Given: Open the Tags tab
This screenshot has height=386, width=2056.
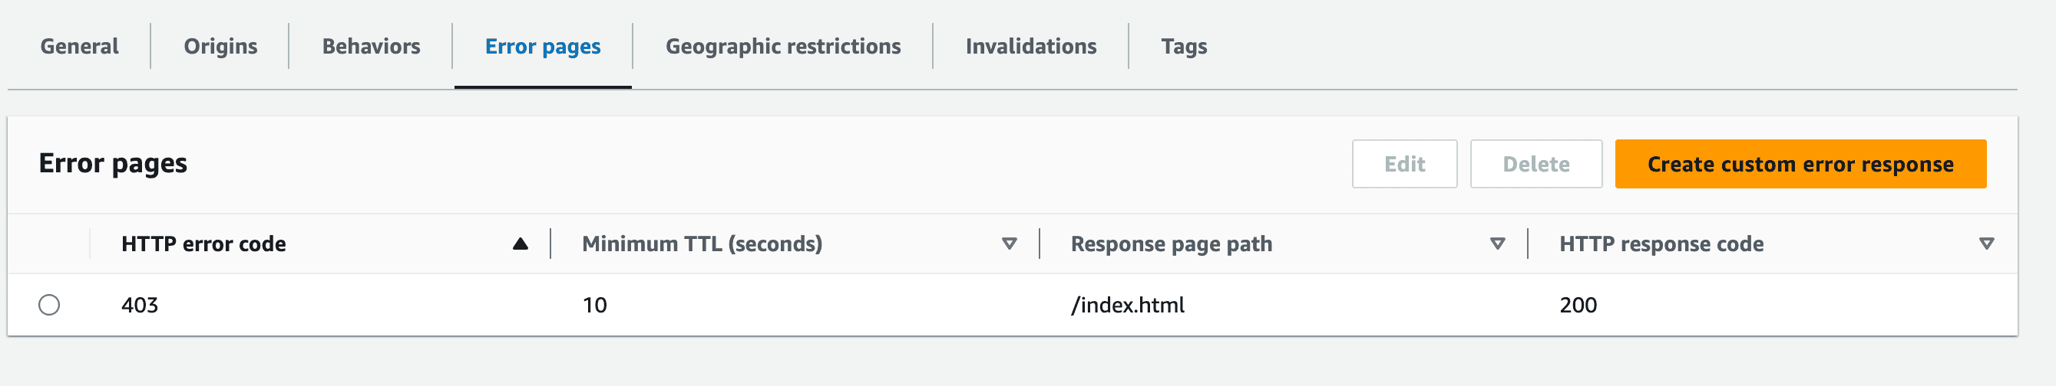Looking at the screenshot, I should point(1184,46).
